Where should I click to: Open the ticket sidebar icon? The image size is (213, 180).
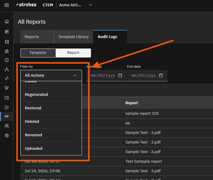coord(7,98)
